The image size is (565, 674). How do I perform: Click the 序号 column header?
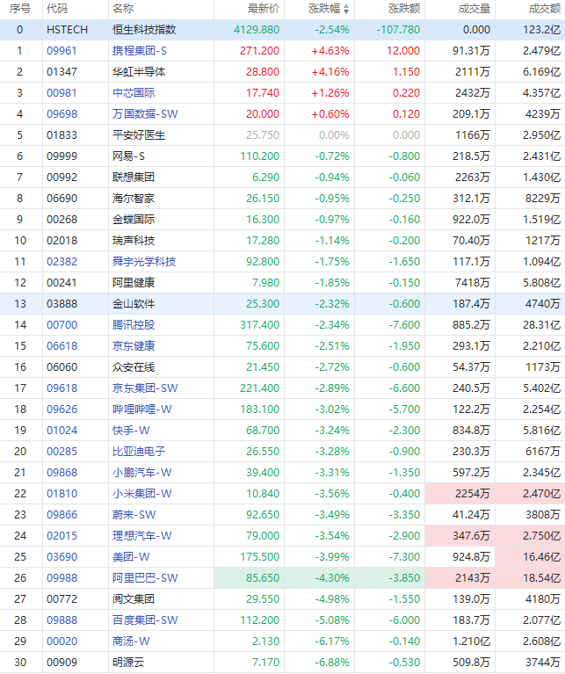tap(19, 9)
